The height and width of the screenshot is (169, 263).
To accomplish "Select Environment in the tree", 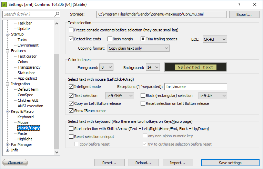I will tap(28, 45).
